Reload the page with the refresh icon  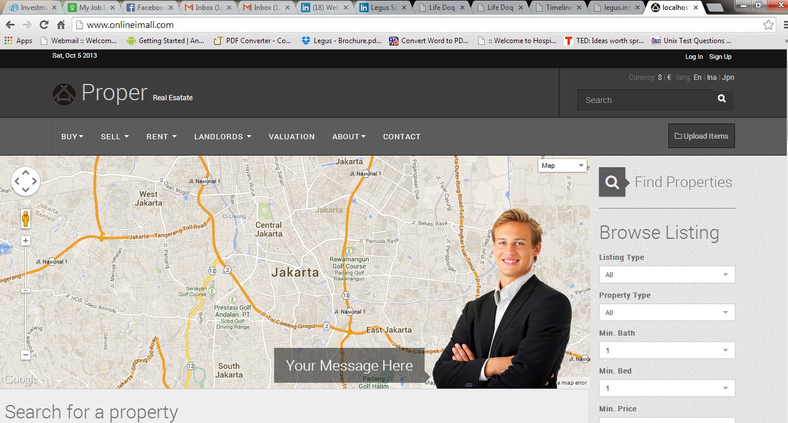point(44,25)
